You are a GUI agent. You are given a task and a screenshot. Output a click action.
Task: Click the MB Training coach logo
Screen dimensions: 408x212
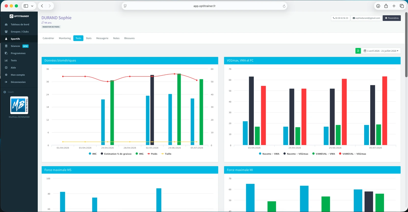pos(19,105)
